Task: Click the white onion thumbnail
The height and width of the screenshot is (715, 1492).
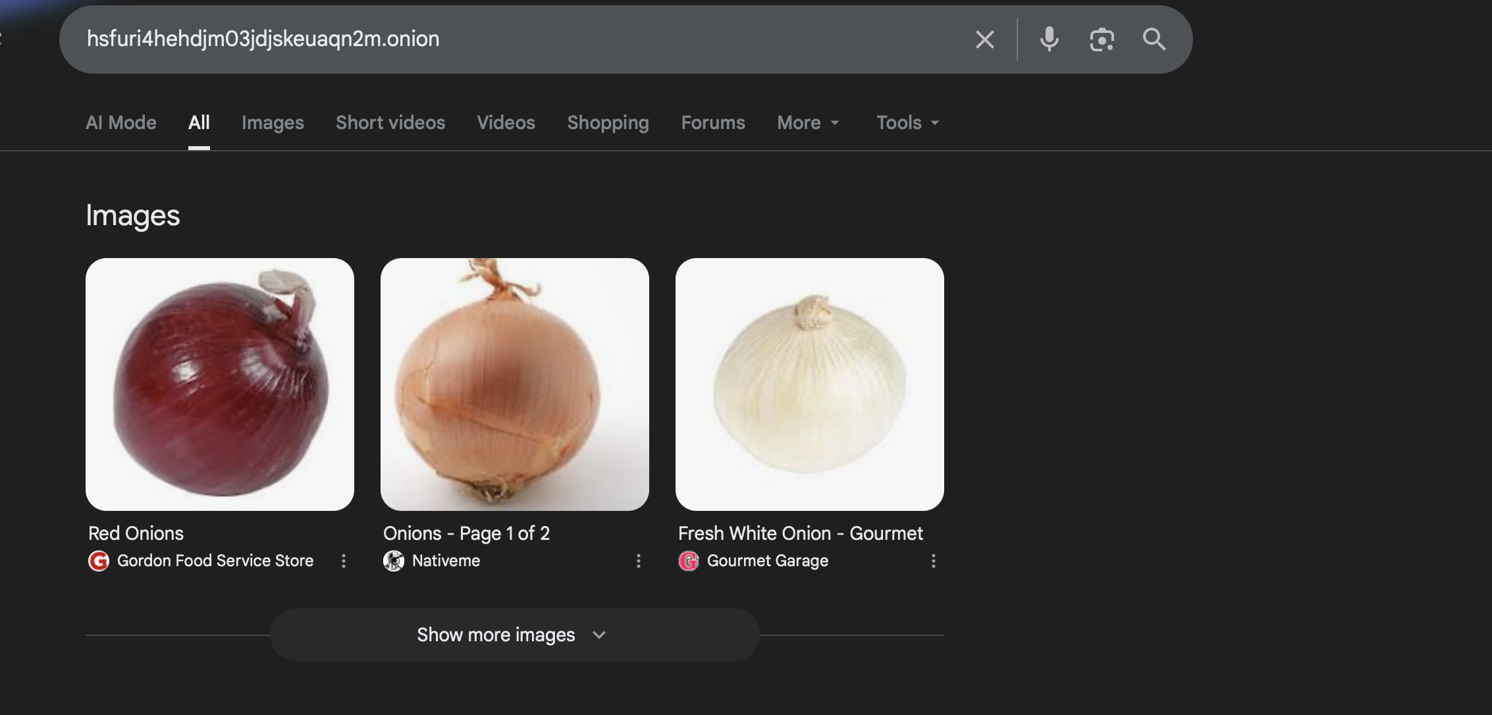Action: [x=809, y=384]
